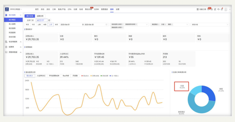The width and height of the screenshot is (235, 122).
Task: Switch to the 远期分析 tab
Action: (x=40, y=16)
